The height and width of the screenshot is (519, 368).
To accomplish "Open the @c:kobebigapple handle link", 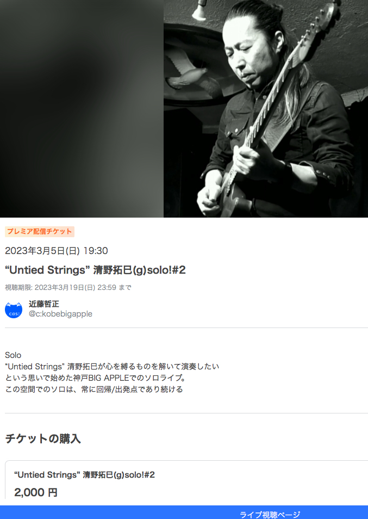I will click(x=60, y=314).
